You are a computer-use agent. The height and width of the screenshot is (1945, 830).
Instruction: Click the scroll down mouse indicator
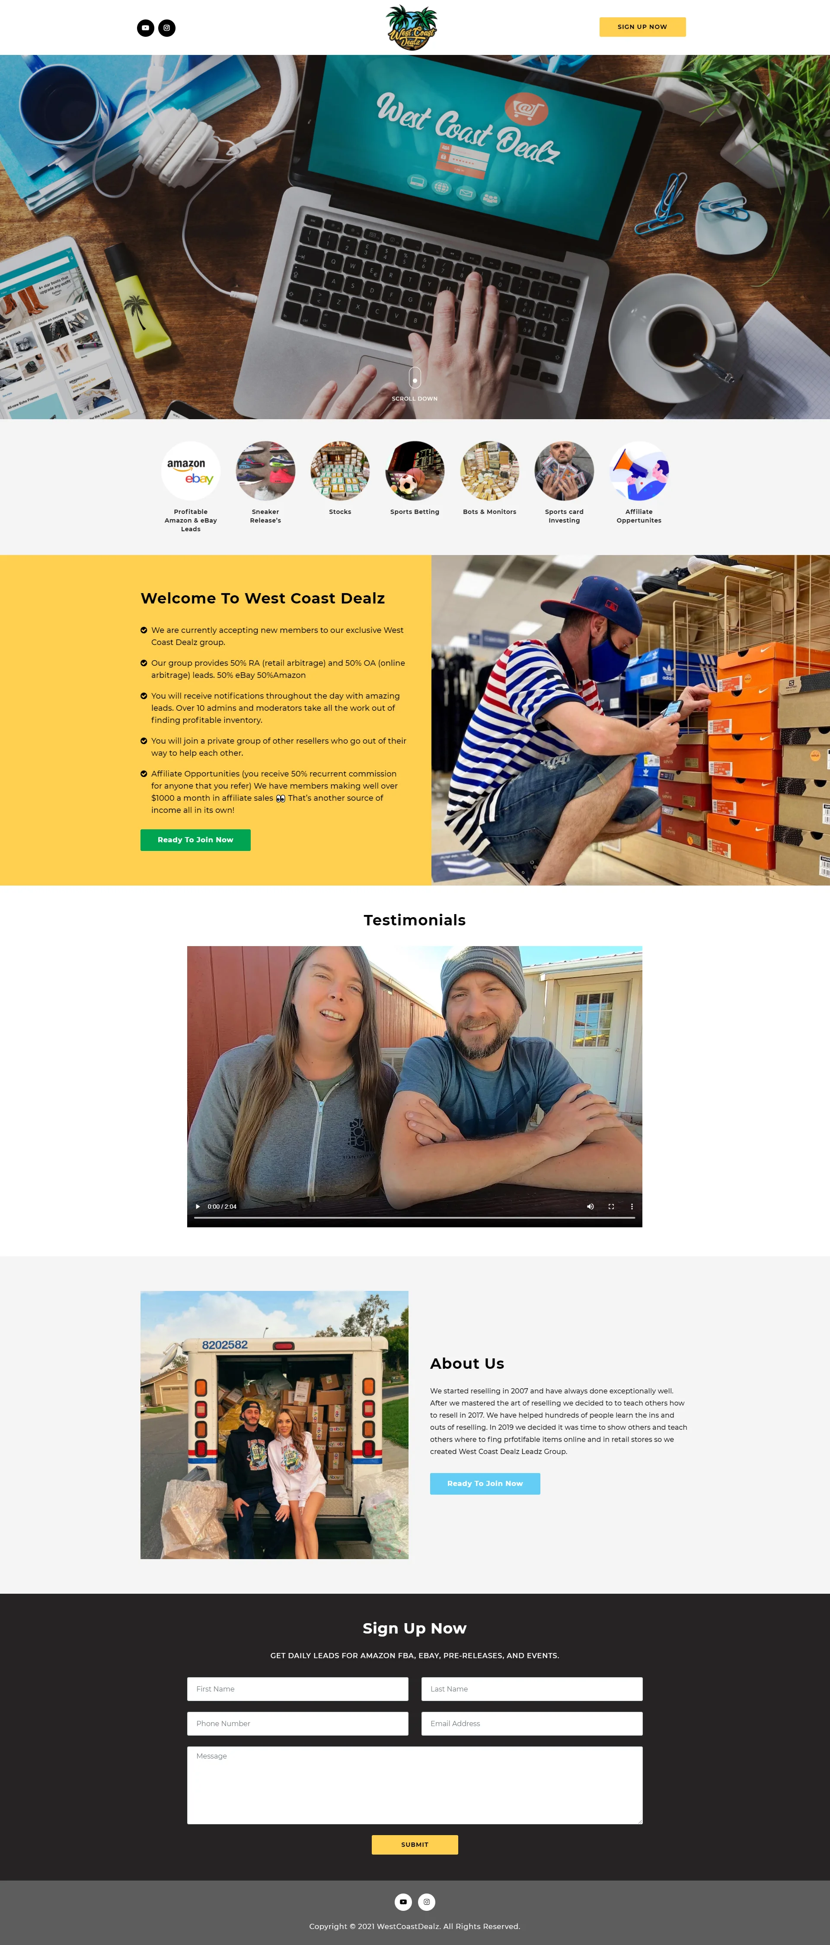coord(414,378)
